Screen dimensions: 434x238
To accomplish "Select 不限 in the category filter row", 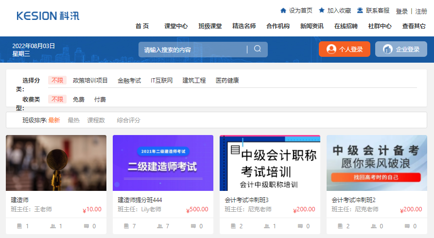I will point(57,80).
